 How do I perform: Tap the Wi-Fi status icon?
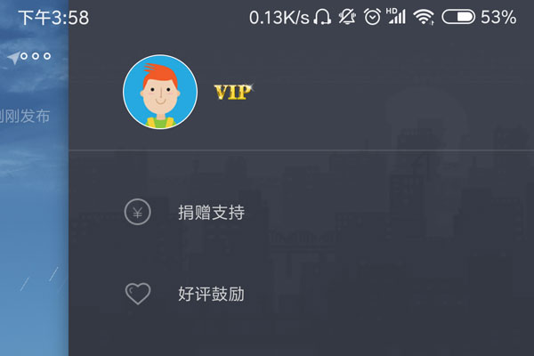tap(424, 17)
